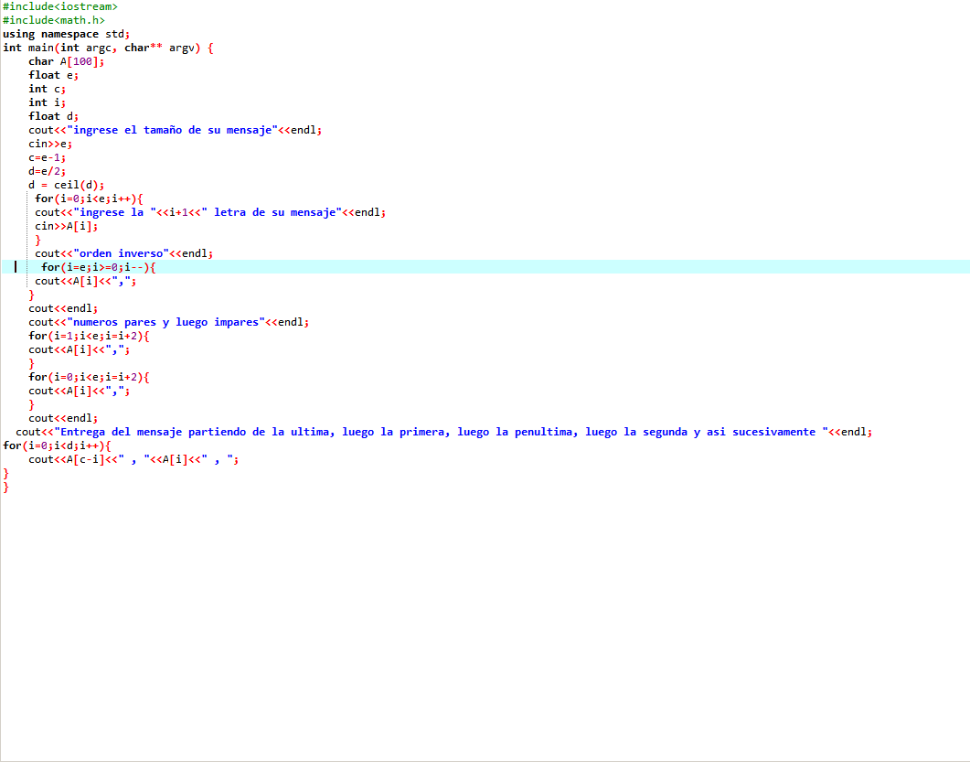Place cursor on "using namespace std;" line
The height and width of the screenshot is (762, 970).
[x=66, y=34]
